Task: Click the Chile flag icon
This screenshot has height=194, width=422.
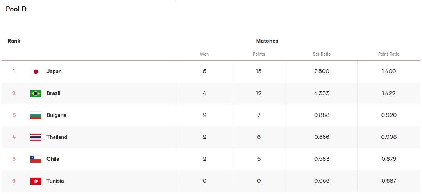Action: tap(36, 159)
